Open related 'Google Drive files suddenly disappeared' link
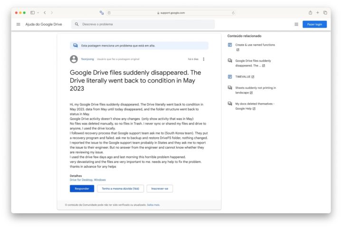The image size is (342, 228). [x=253, y=63]
